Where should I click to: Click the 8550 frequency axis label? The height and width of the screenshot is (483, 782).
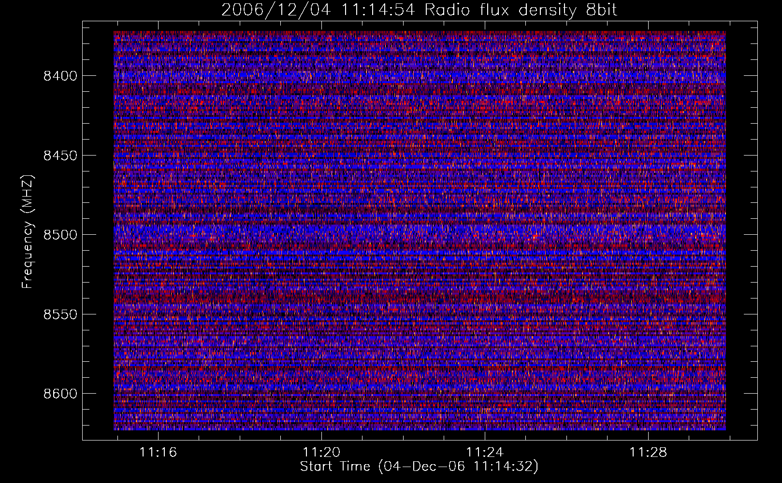tap(60, 314)
